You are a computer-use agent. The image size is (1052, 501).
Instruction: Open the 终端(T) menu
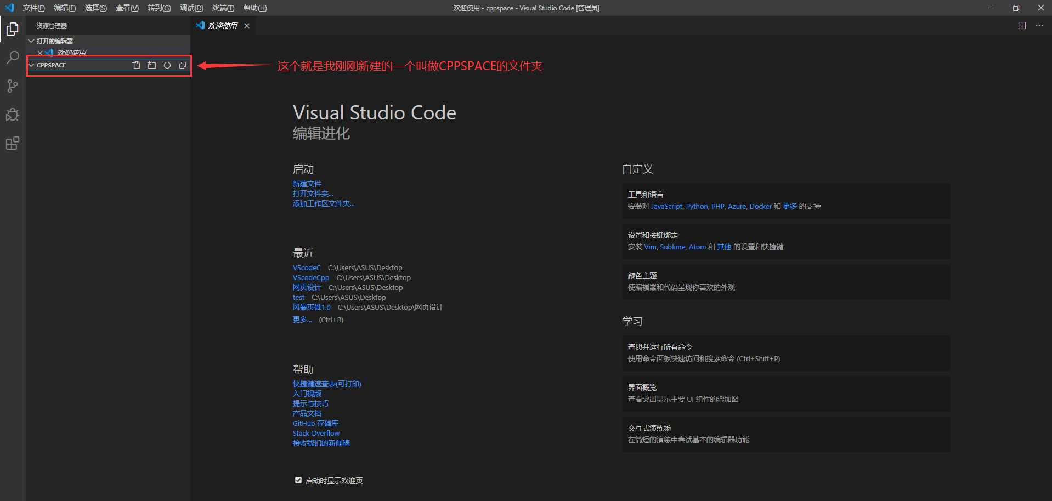(x=223, y=8)
